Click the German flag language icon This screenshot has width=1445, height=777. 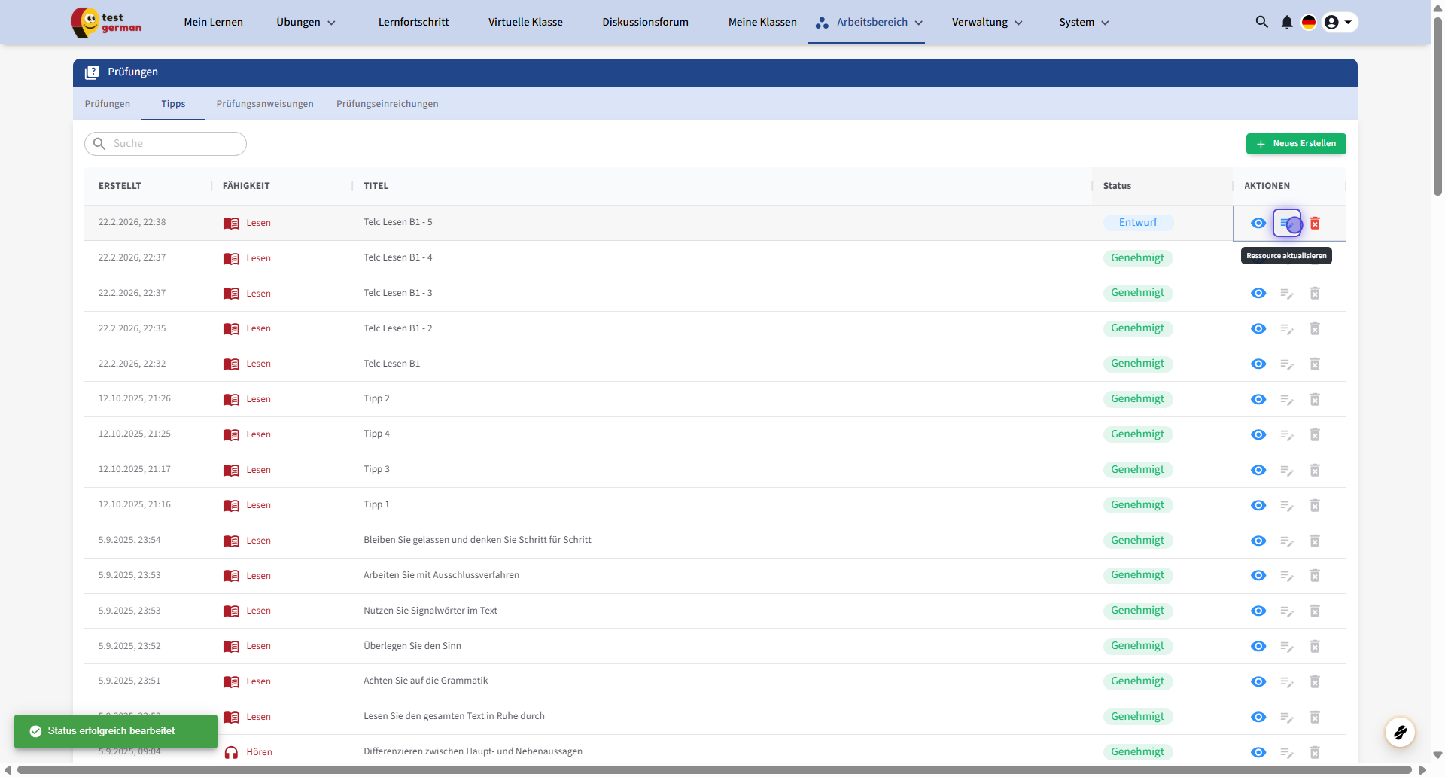1309,23
